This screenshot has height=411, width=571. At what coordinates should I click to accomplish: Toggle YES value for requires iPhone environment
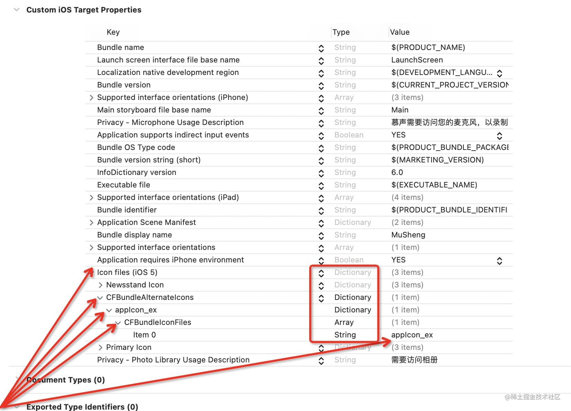(500, 261)
